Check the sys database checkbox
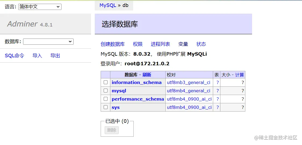302x145 pixels. click(x=105, y=107)
